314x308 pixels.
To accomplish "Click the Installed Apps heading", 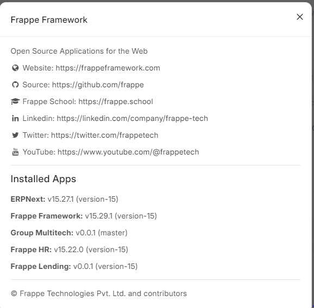I will coord(43,179).
